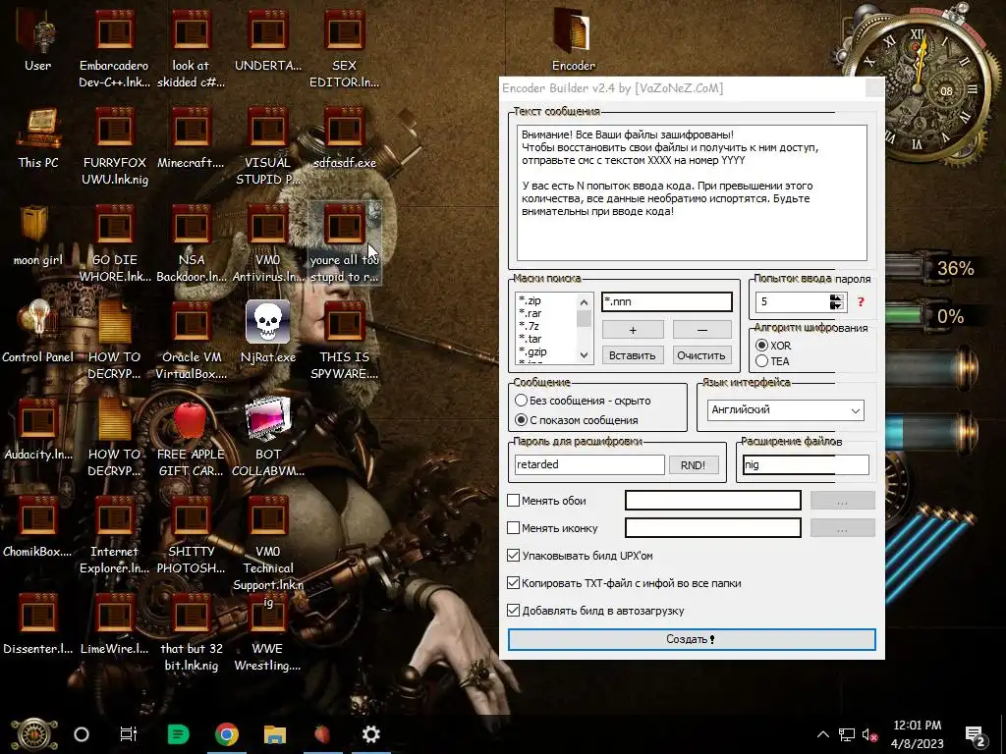
Task: Click the '+' add mask button
Action: pos(633,330)
